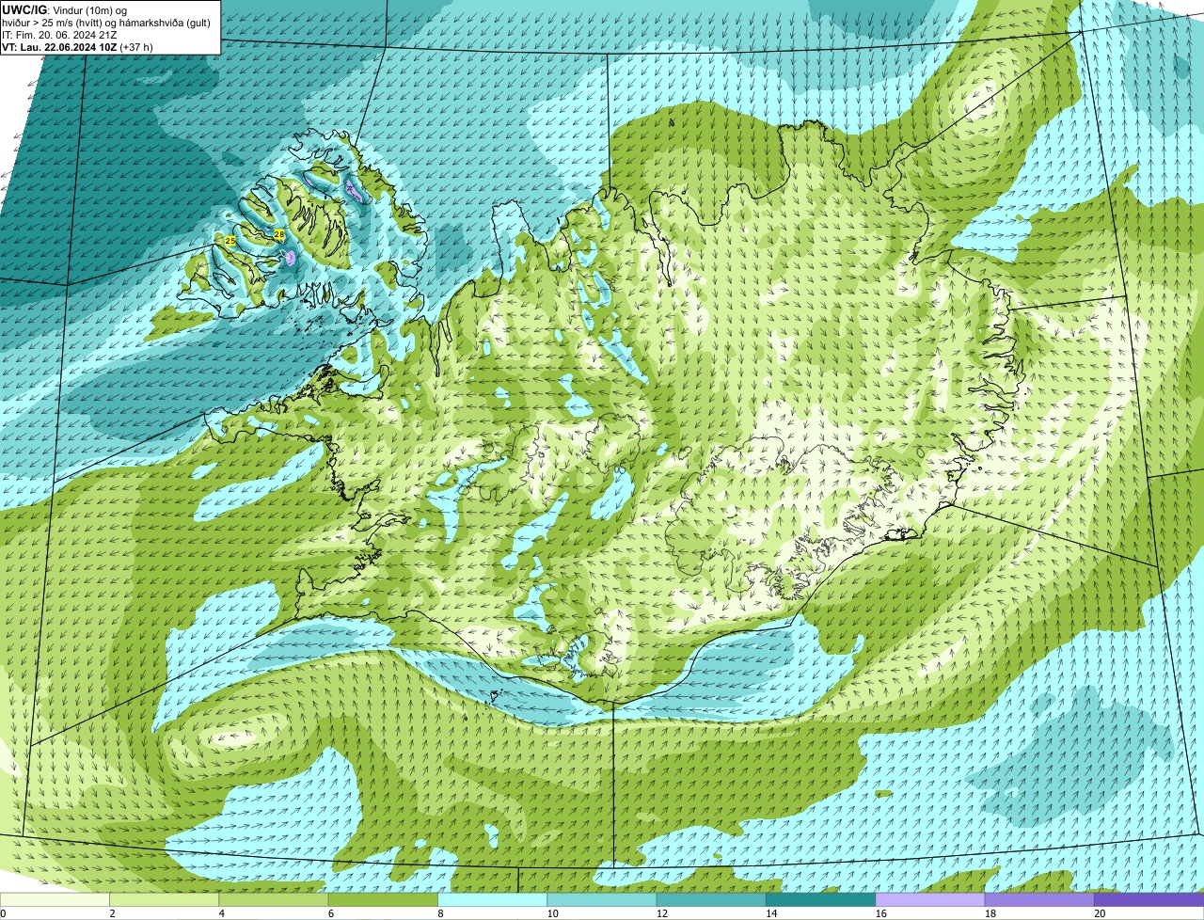Click the 0–2 m/s pale yellow legend swatch
The height and width of the screenshot is (920, 1204).
[55, 899]
